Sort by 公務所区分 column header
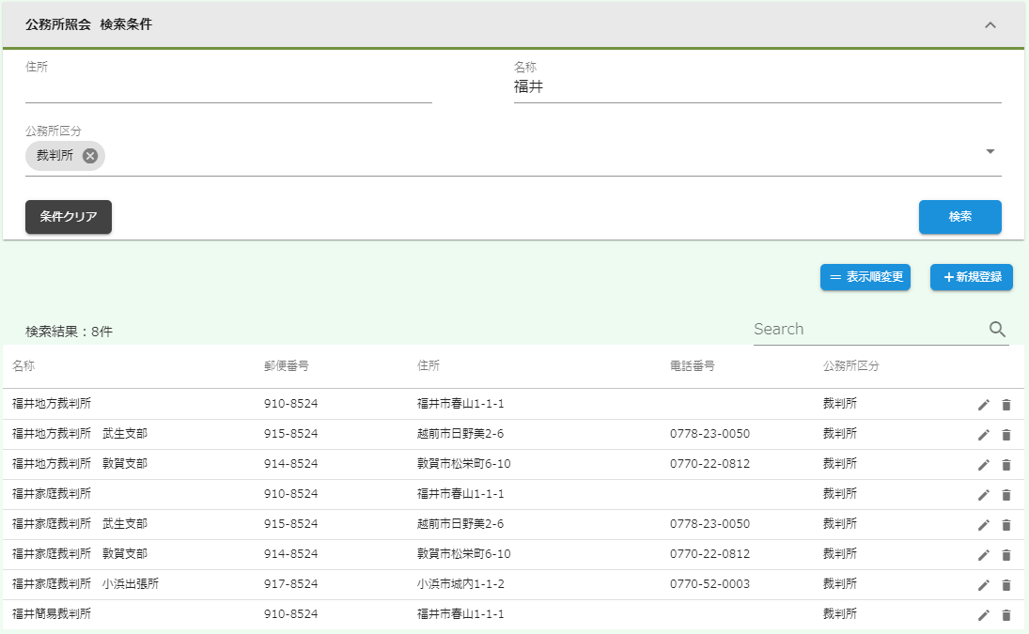This screenshot has height=634, width=1029. coord(850,366)
